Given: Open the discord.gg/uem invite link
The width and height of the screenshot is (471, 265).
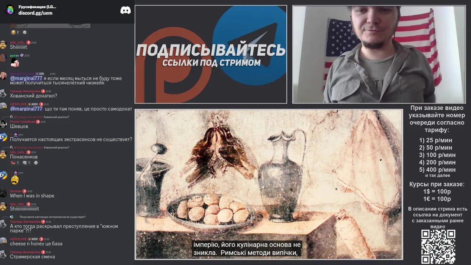Looking at the screenshot, I should pyautogui.click(x=35, y=13).
